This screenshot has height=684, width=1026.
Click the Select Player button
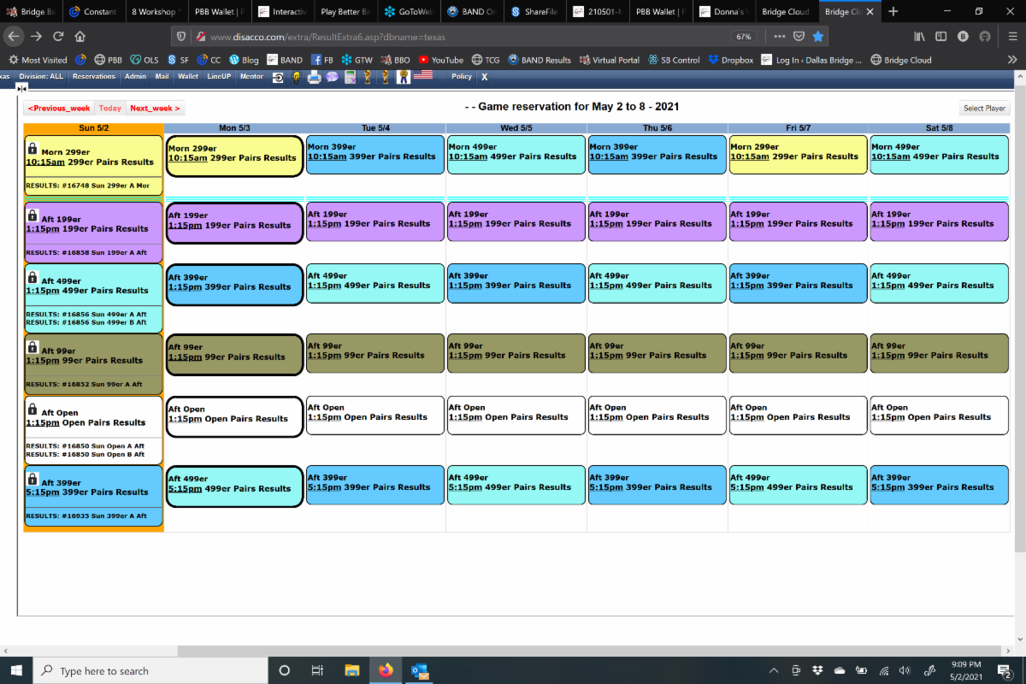click(984, 109)
